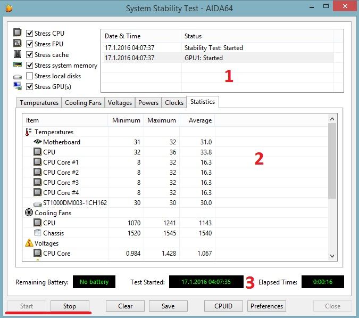Click the case icon of Chassis fan row
The image size is (359, 318).
[38, 233]
